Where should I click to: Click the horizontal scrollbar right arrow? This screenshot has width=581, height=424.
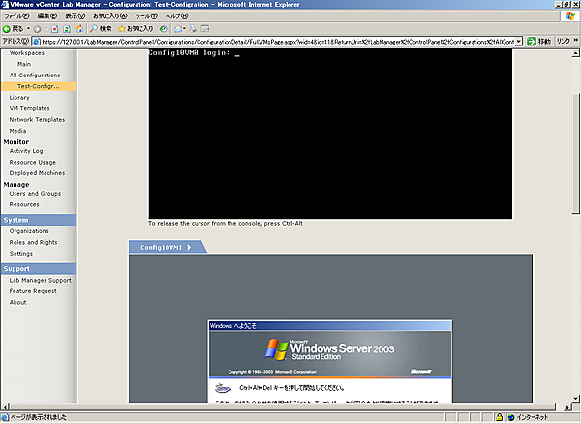pyautogui.click(x=567, y=407)
